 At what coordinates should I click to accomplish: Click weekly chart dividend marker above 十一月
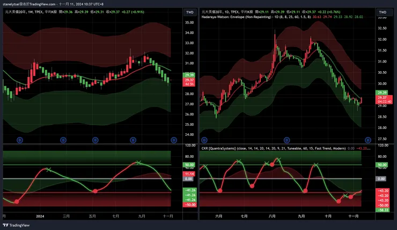click(x=174, y=140)
